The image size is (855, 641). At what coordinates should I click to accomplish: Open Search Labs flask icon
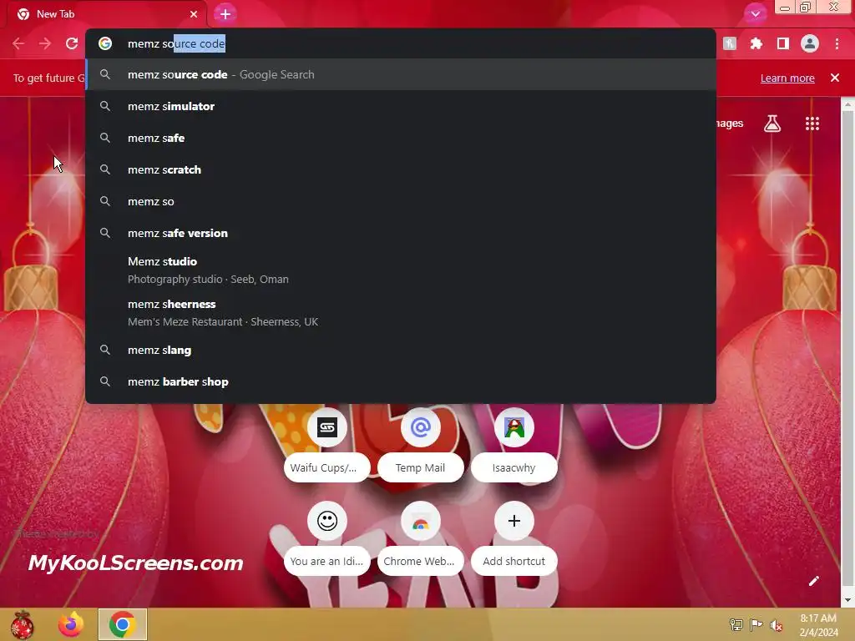pos(772,124)
